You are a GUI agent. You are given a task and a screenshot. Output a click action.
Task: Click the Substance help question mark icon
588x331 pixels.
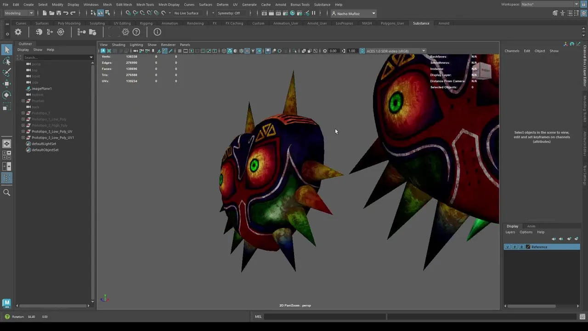[136, 32]
